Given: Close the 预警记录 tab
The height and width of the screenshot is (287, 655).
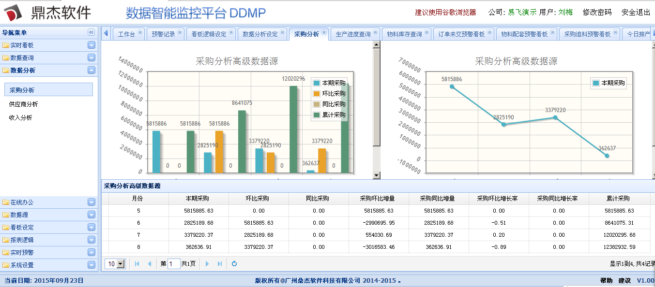Looking at the screenshot, I should 180,33.
